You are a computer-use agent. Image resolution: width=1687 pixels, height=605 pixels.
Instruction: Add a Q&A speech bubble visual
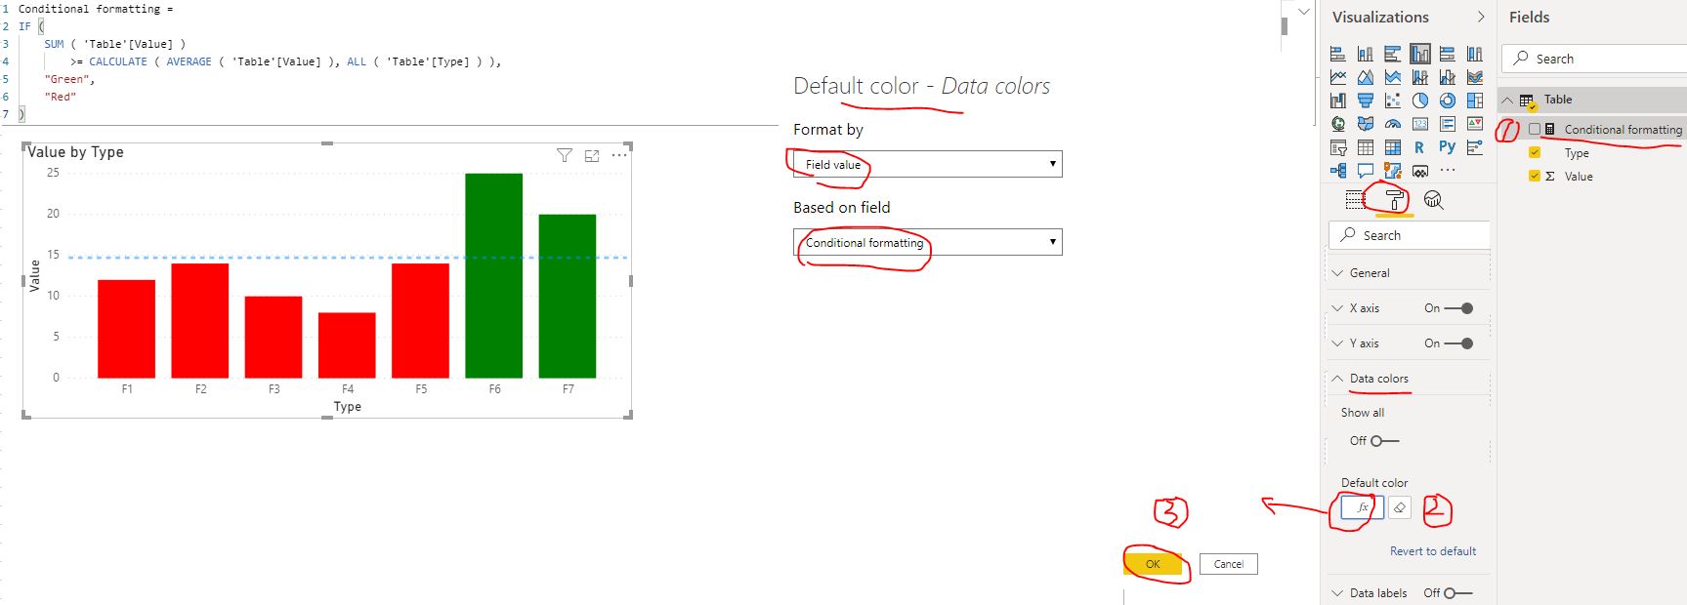pyautogui.click(x=1366, y=171)
